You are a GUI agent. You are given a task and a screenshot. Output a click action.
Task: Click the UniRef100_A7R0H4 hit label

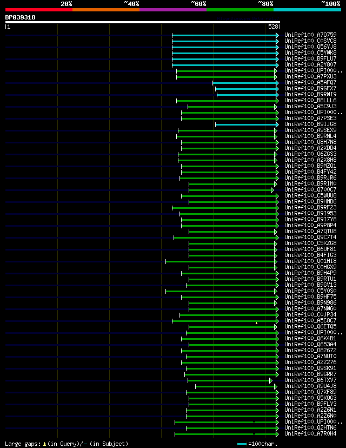310,434
